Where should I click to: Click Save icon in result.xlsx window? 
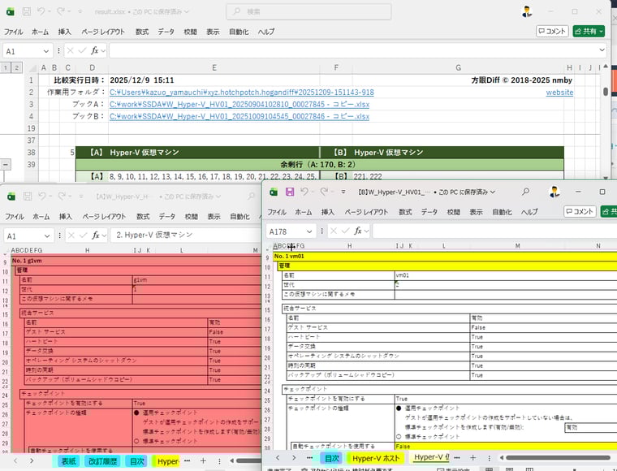point(26,12)
